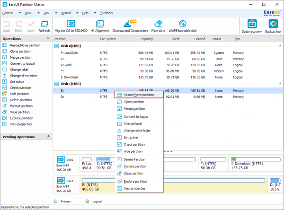284x210 pixels.
Task: Choose Hide partition in Operations sidebar
Action: 19,94
